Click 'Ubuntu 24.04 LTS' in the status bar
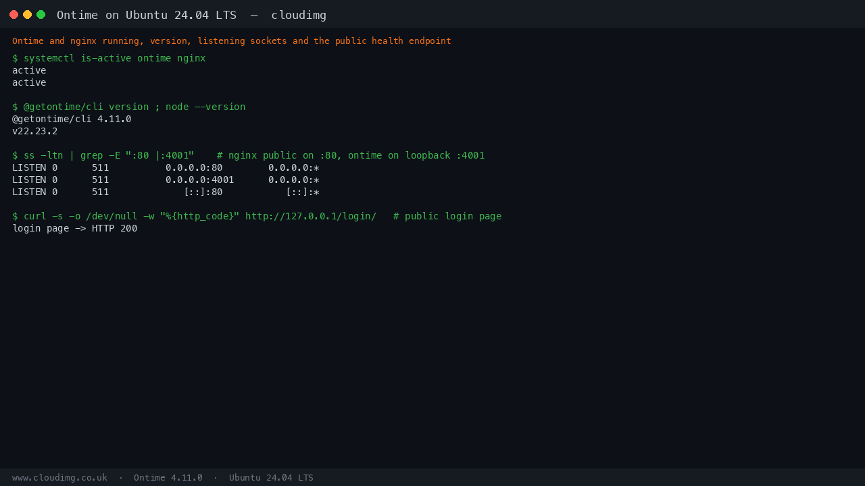 click(271, 477)
